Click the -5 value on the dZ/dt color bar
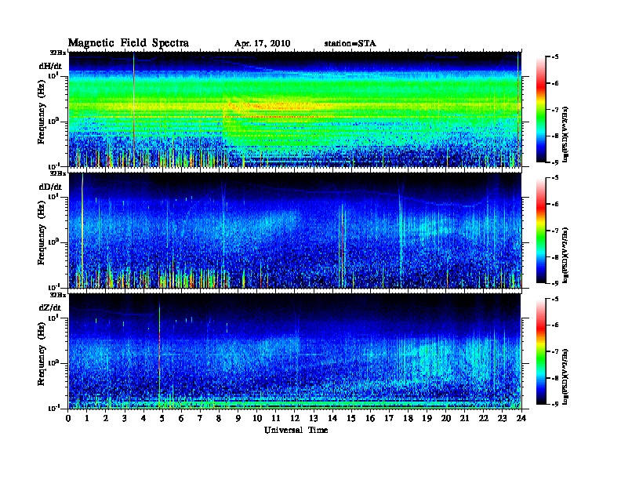This screenshot has height=480, width=621. tap(555, 299)
